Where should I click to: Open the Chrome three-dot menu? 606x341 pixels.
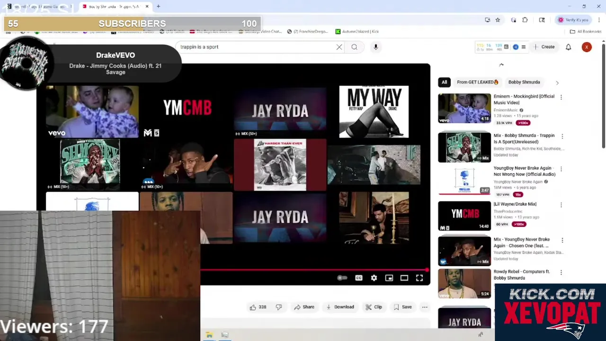599,20
